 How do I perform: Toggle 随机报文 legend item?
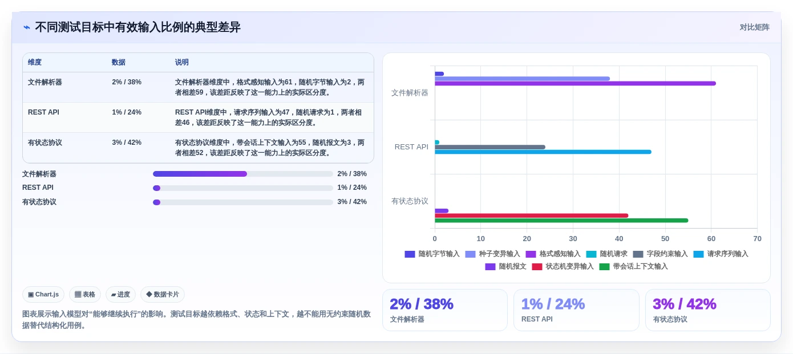505,267
